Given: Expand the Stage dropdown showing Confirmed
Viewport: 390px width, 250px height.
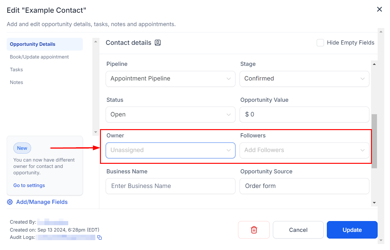Looking at the screenshot, I should [304, 79].
